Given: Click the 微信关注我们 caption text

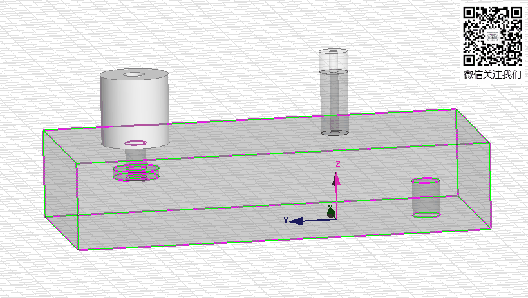Looking at the screenshot, I should coord(493,75).
